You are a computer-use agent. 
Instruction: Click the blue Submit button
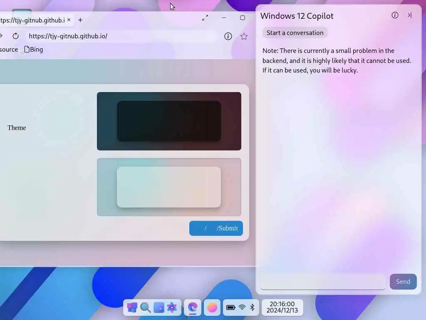tap(216, 228)
